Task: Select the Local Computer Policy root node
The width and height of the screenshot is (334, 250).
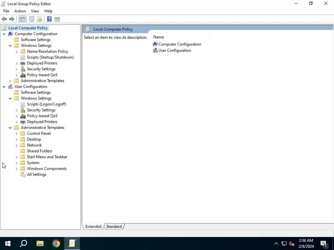Action: (x=28, y=28)
